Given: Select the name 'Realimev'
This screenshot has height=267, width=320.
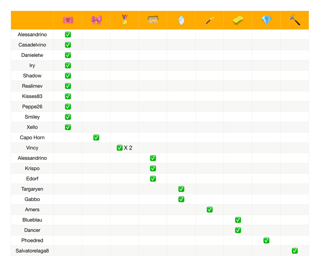Looking at the screenshot, I should [x=32, y=86].
